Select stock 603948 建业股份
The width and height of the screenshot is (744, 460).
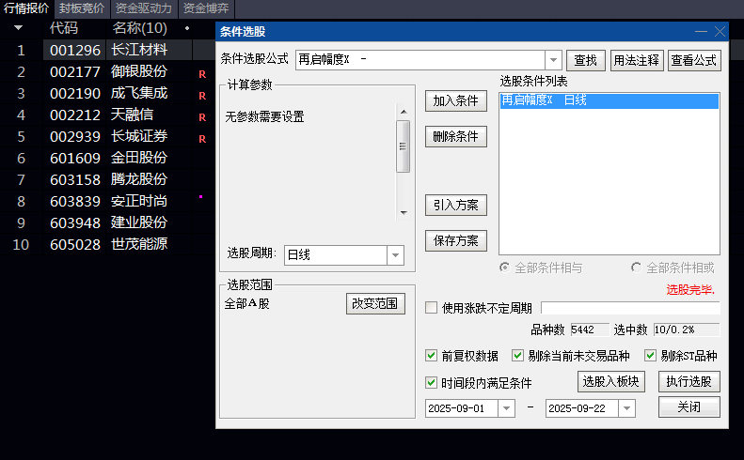tap(108, 222)
